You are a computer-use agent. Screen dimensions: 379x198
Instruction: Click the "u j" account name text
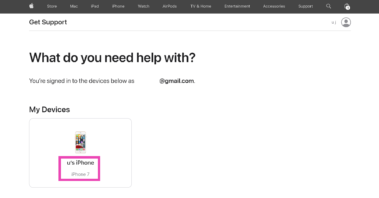coord(334,22)
